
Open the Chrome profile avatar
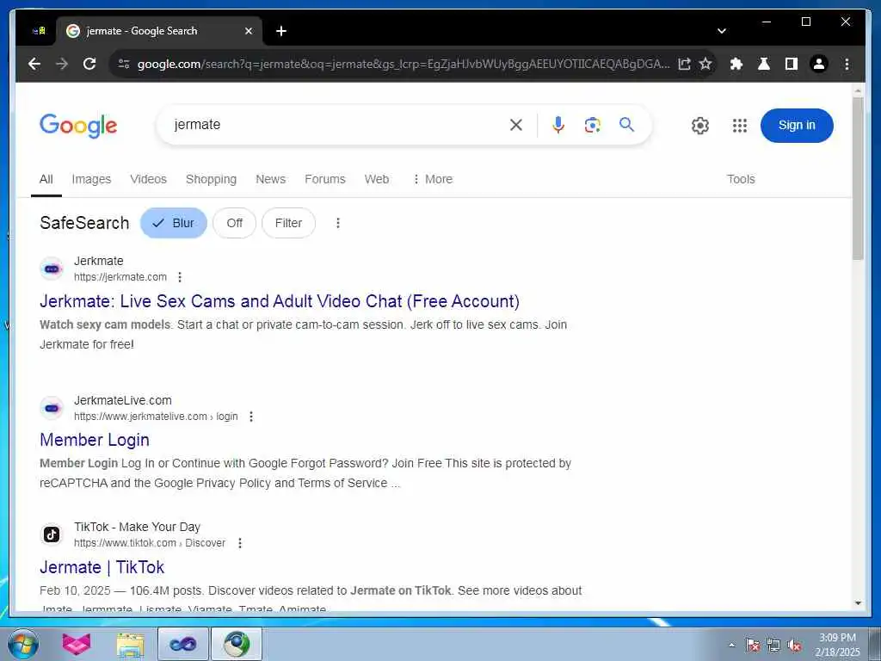pos(819,64)
